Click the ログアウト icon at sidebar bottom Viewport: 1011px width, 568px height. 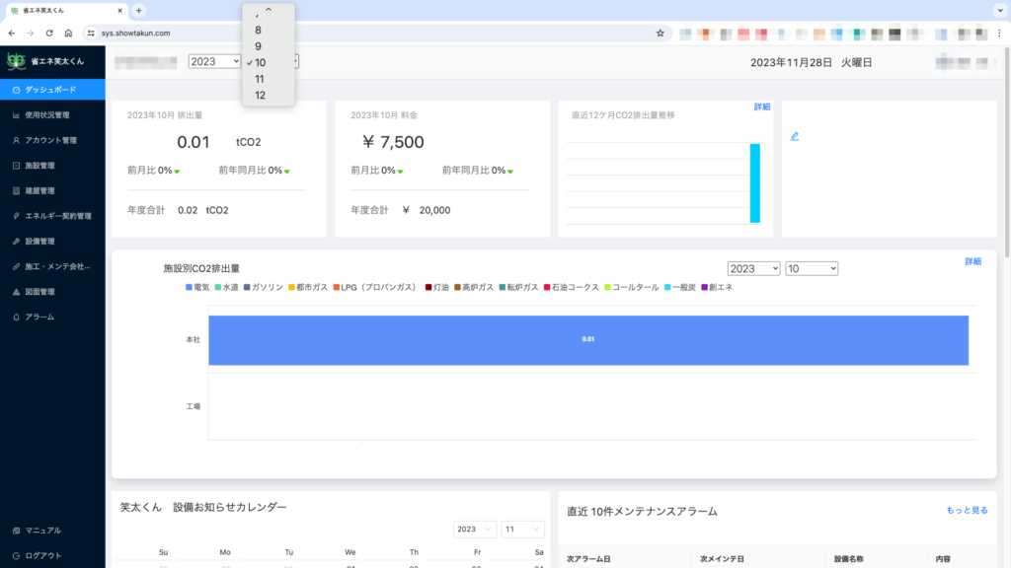(16, 555)
